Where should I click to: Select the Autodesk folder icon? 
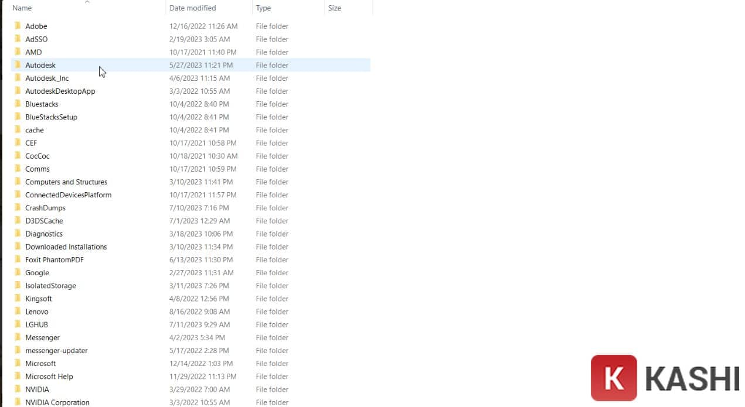pos(18,65)
